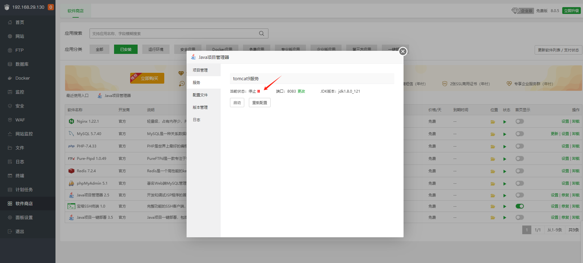Screen dimensions: 583x263
Task: Open folder location icon for Nginx row
Action: click(493, 122)
